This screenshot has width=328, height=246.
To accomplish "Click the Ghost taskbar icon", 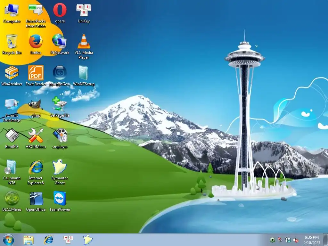I will [x=88, y=240].
